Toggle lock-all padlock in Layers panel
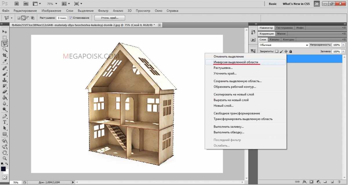Image resolution: width=348 pixels, height=185 pixels. pos(291,51)
